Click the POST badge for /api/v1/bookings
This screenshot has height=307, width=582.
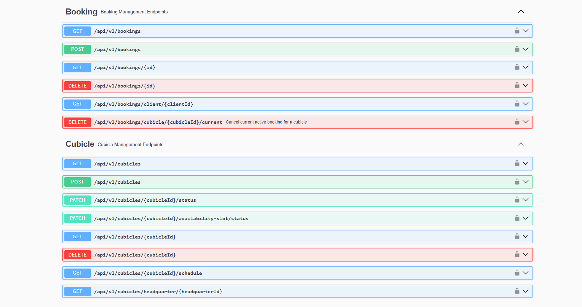[77, 49]
